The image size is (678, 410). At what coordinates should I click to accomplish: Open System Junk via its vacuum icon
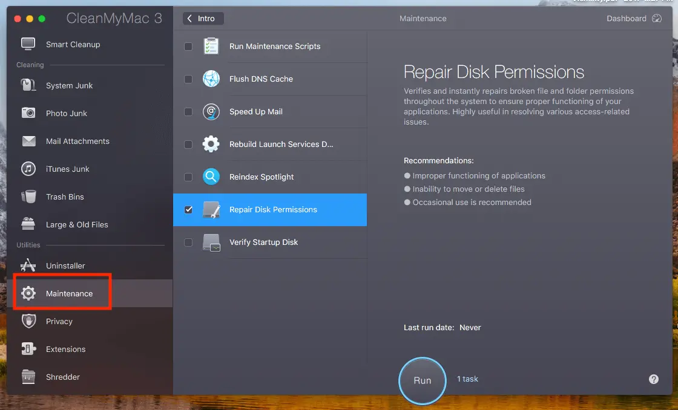click(x=28, y=85)
